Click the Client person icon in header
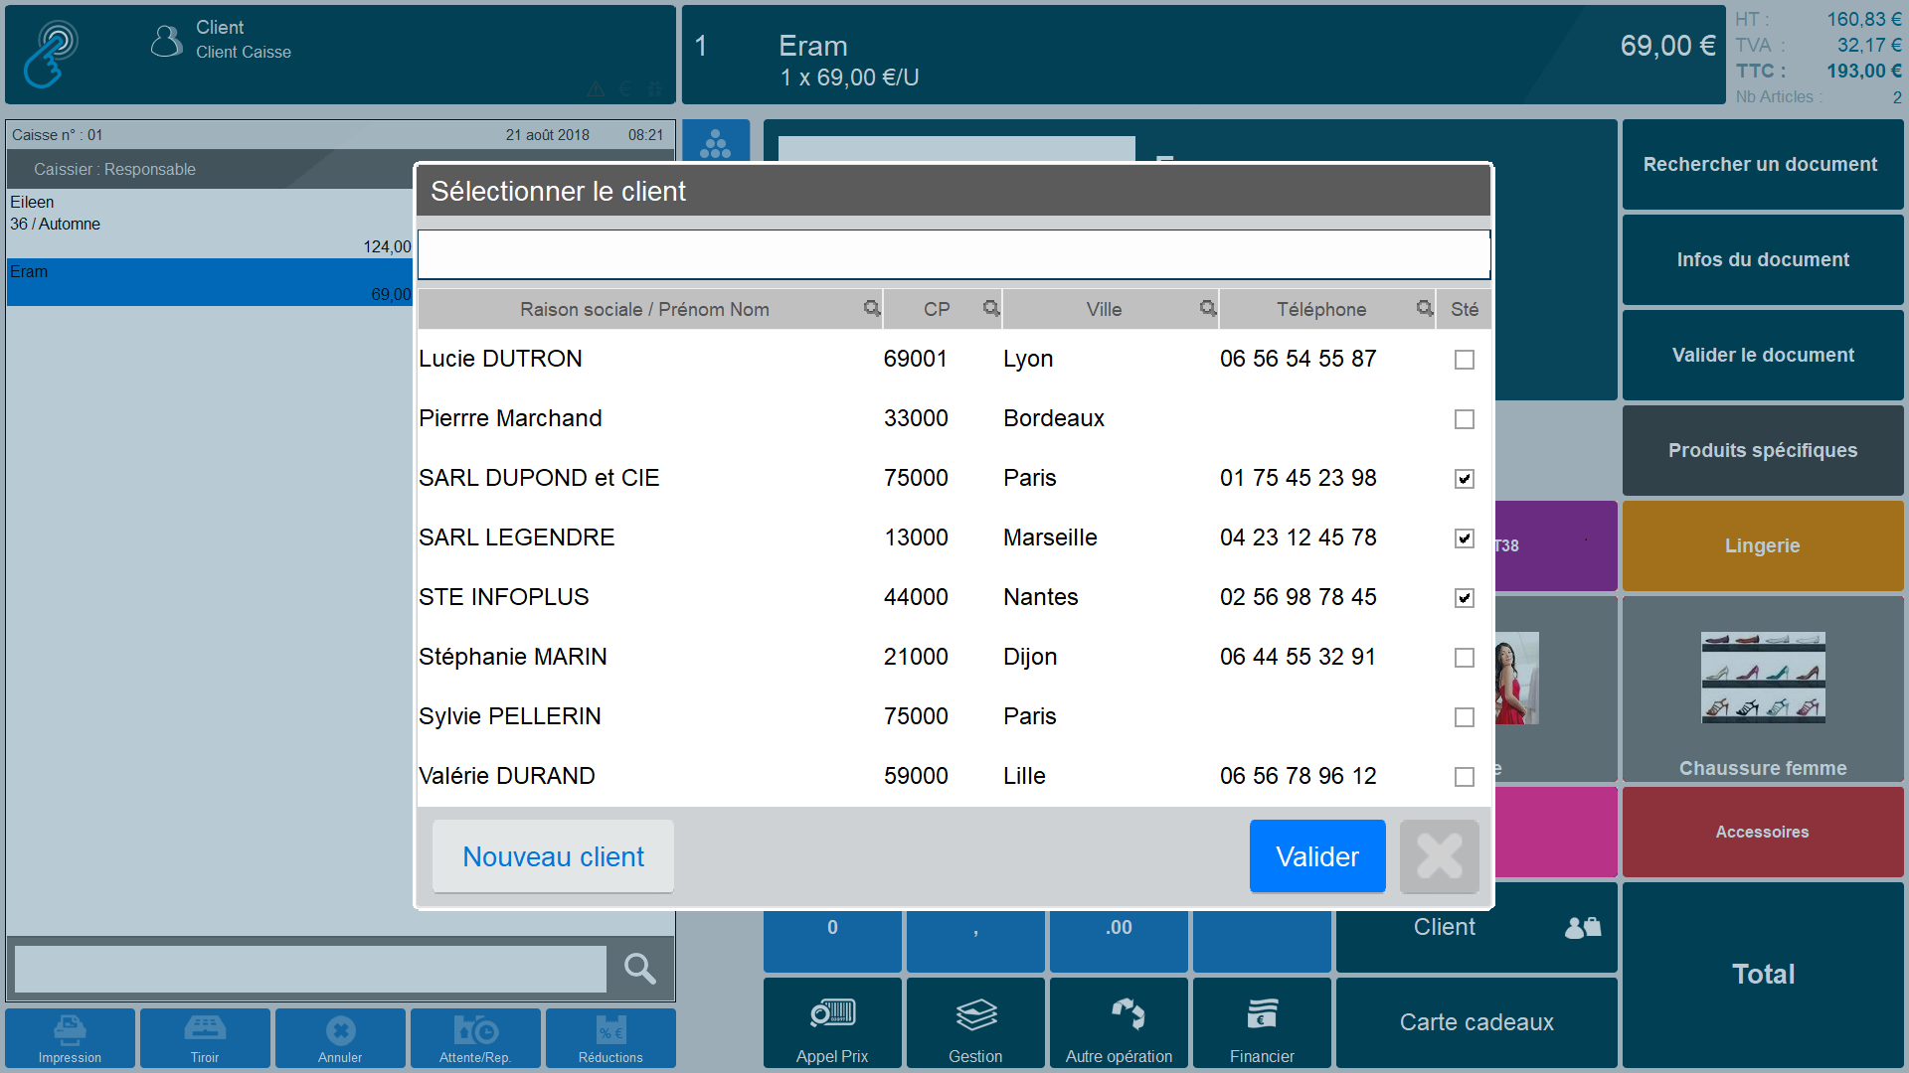 (x=166, y=41)
